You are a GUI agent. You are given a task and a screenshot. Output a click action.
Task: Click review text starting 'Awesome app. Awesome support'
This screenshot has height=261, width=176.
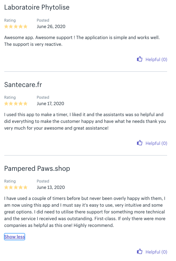coord(82,41)
